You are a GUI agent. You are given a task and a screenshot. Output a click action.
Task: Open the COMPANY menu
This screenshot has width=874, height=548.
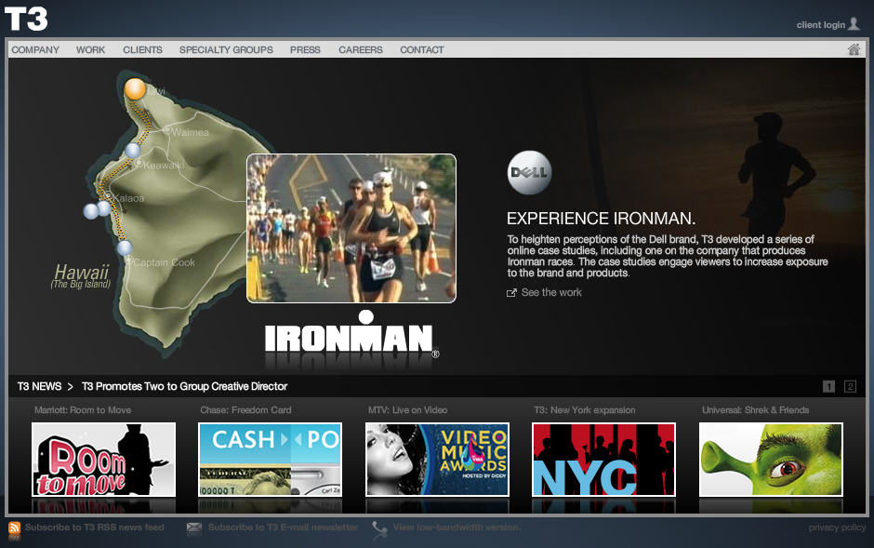[35, 49]
